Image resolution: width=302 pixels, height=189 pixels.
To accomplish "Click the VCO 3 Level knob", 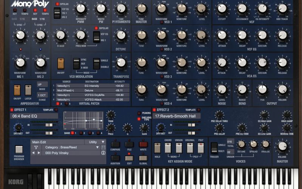I will (x=202, y=63).
